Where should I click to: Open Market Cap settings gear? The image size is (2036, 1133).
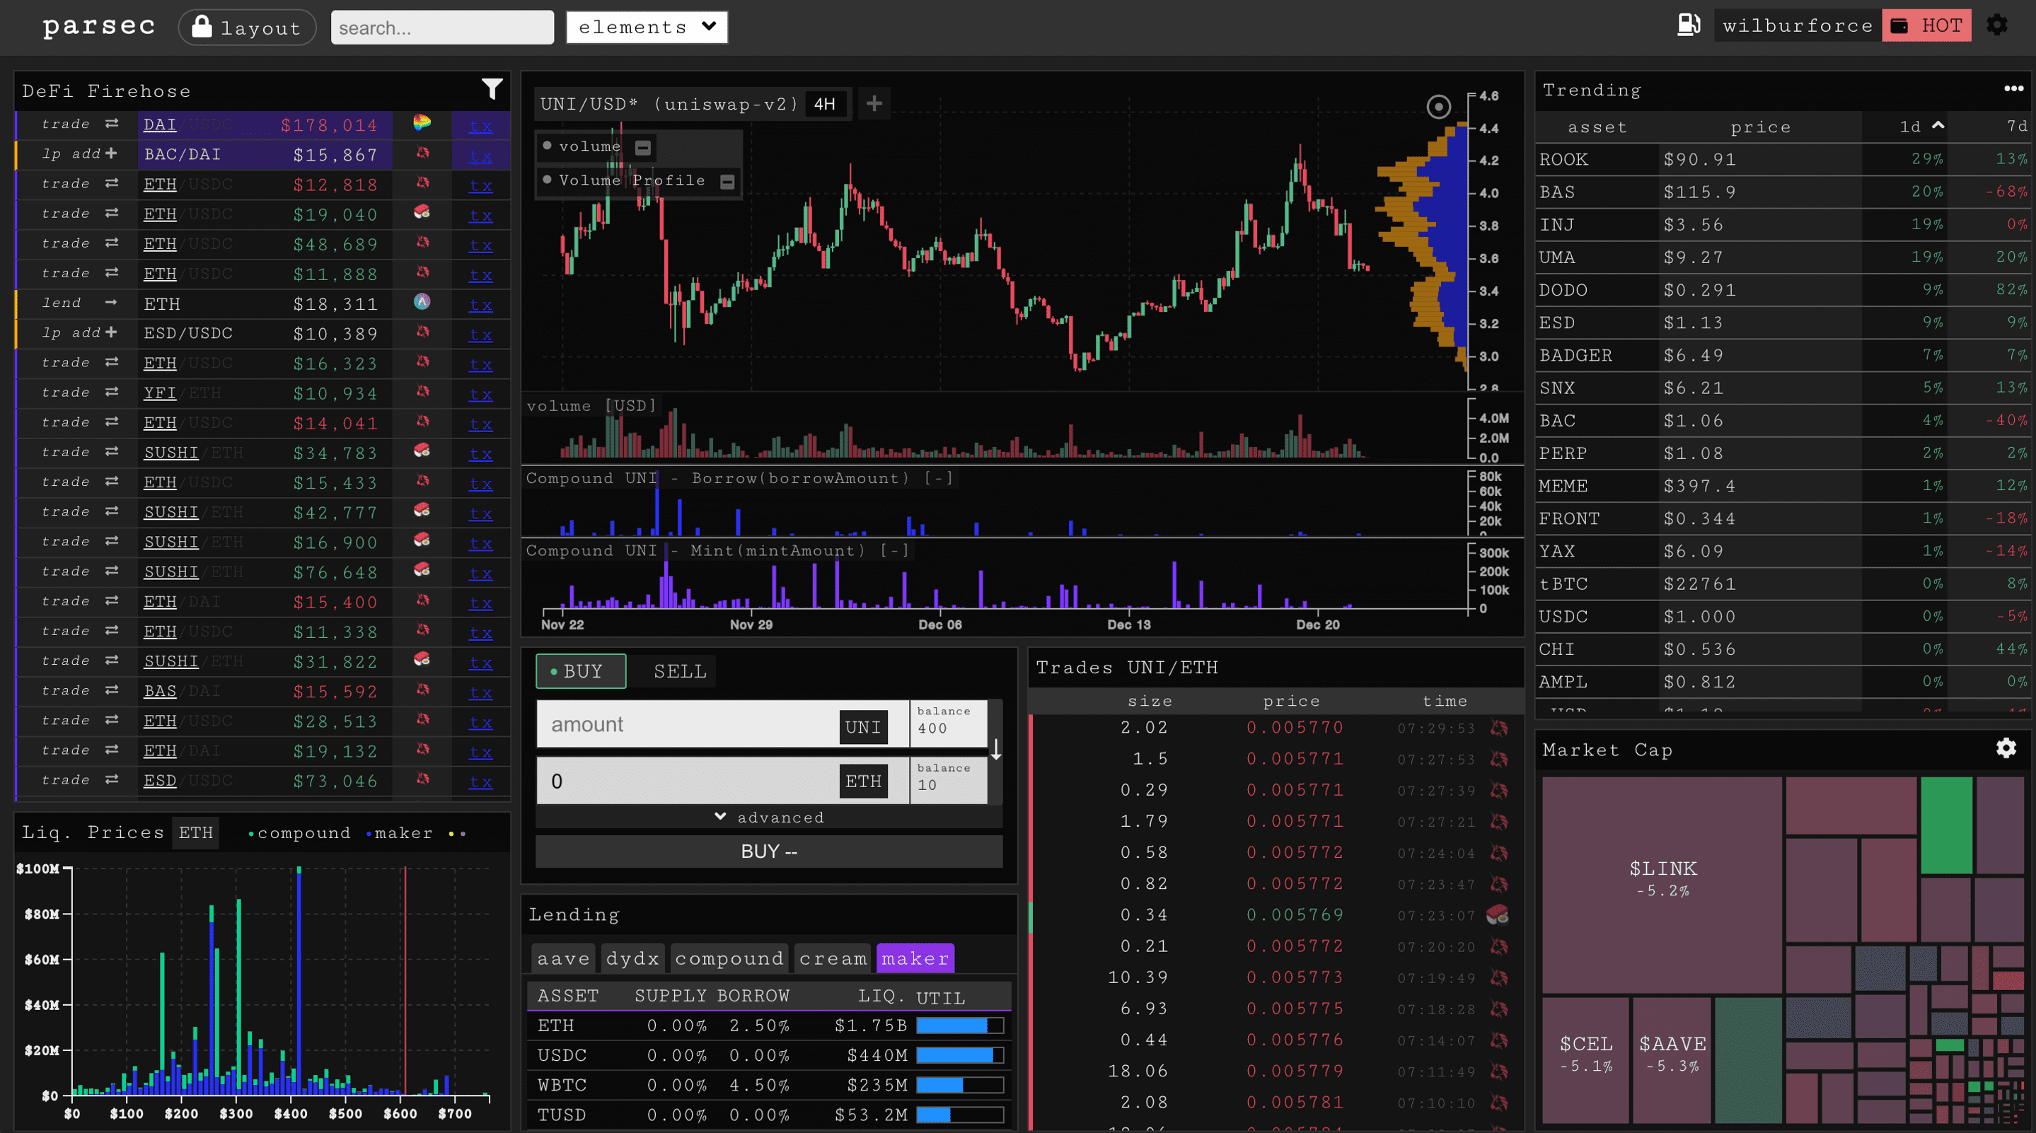pos(2006,748)
